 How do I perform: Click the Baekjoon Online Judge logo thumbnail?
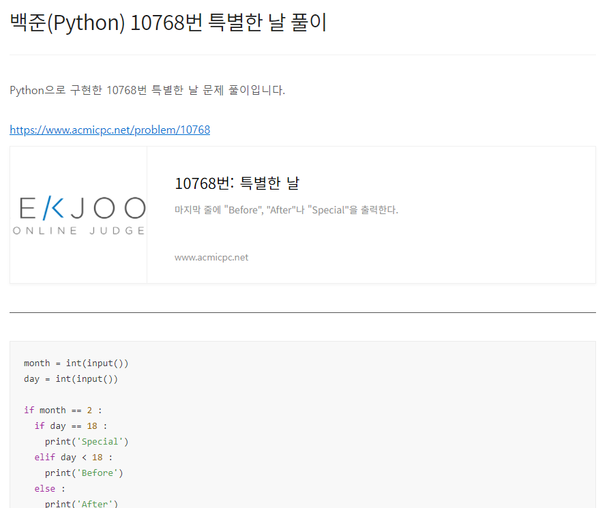pyautogui.click(x=78, y=215)
